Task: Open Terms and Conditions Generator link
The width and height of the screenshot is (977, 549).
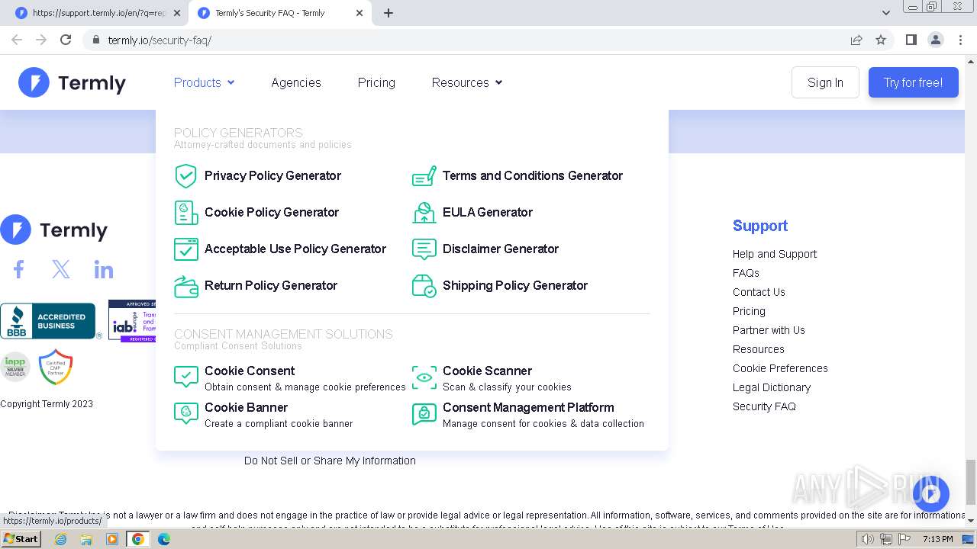Action: [x=533, y=176]
